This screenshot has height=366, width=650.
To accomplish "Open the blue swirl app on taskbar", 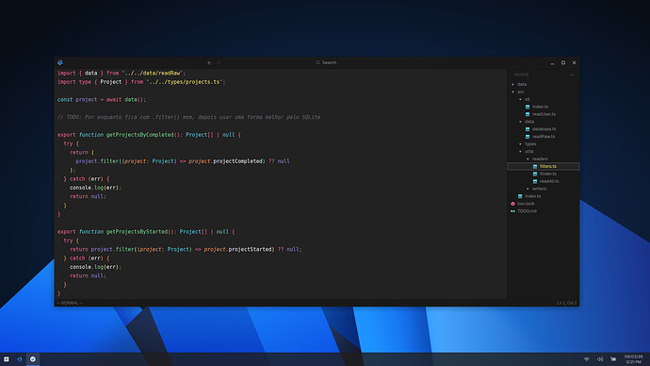I will click(20, 359).
